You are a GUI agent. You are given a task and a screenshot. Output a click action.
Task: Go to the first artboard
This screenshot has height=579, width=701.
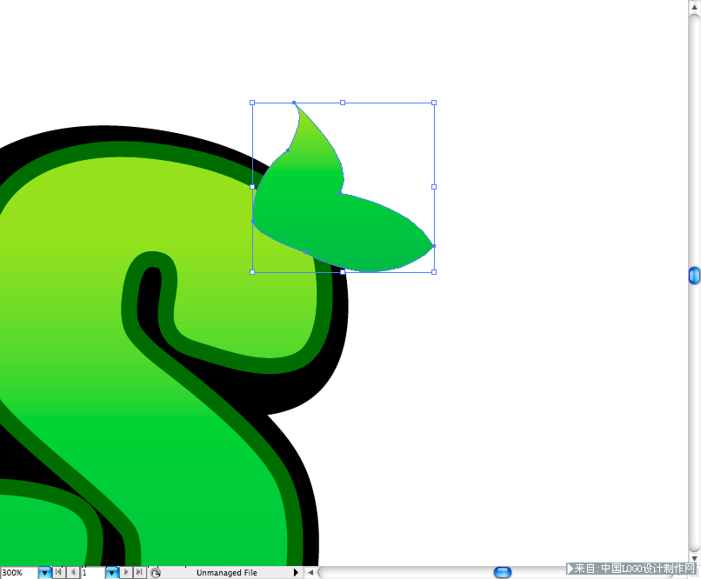click(x=58, y=572)
